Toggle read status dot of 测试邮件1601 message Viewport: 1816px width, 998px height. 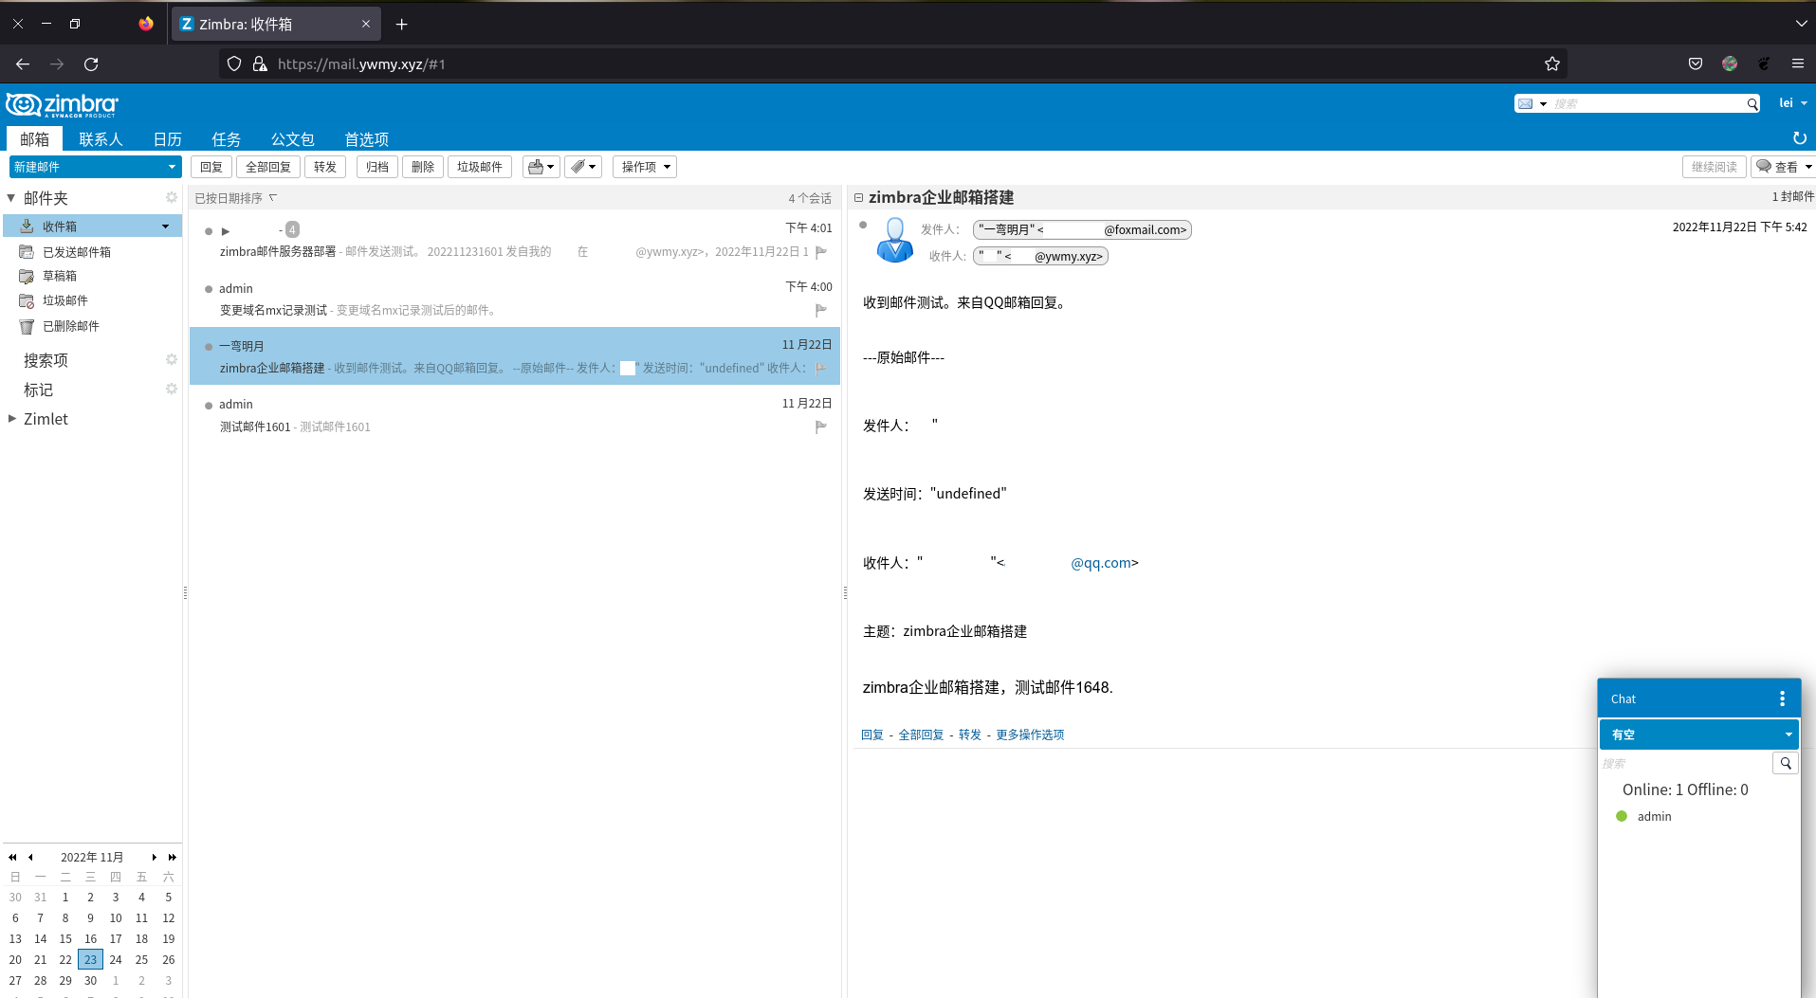point(209,406)
